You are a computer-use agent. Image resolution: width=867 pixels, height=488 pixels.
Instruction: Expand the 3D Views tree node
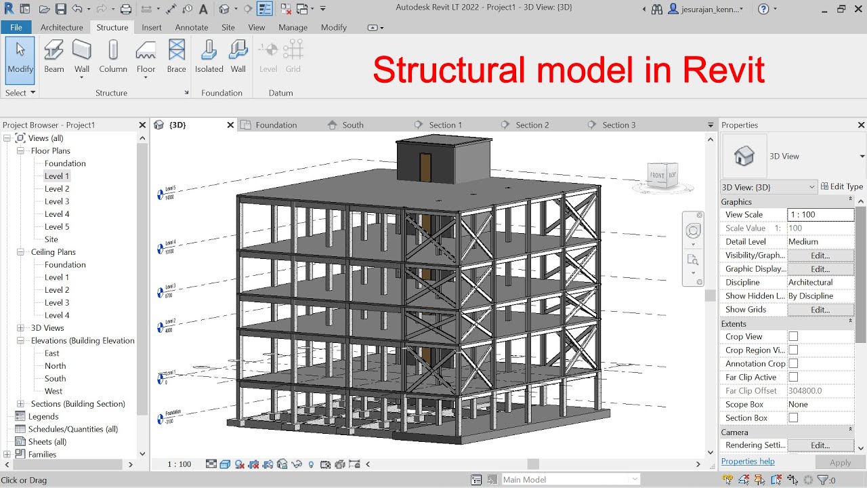[20, 327]
